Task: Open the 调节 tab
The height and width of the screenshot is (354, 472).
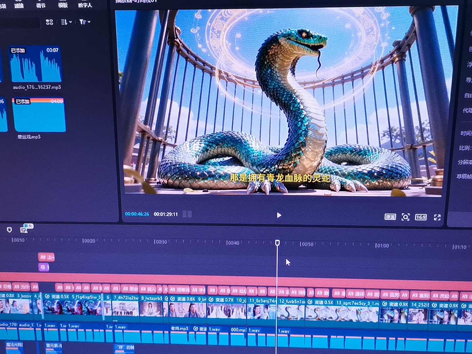Action: pyautogui.click(x=41, y=5)
